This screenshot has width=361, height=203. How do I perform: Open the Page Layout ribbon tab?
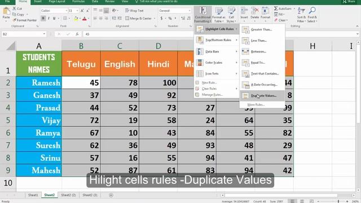57,1
